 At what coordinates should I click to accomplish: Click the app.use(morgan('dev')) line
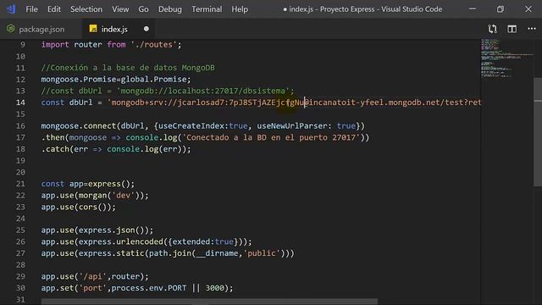point(95,196)
